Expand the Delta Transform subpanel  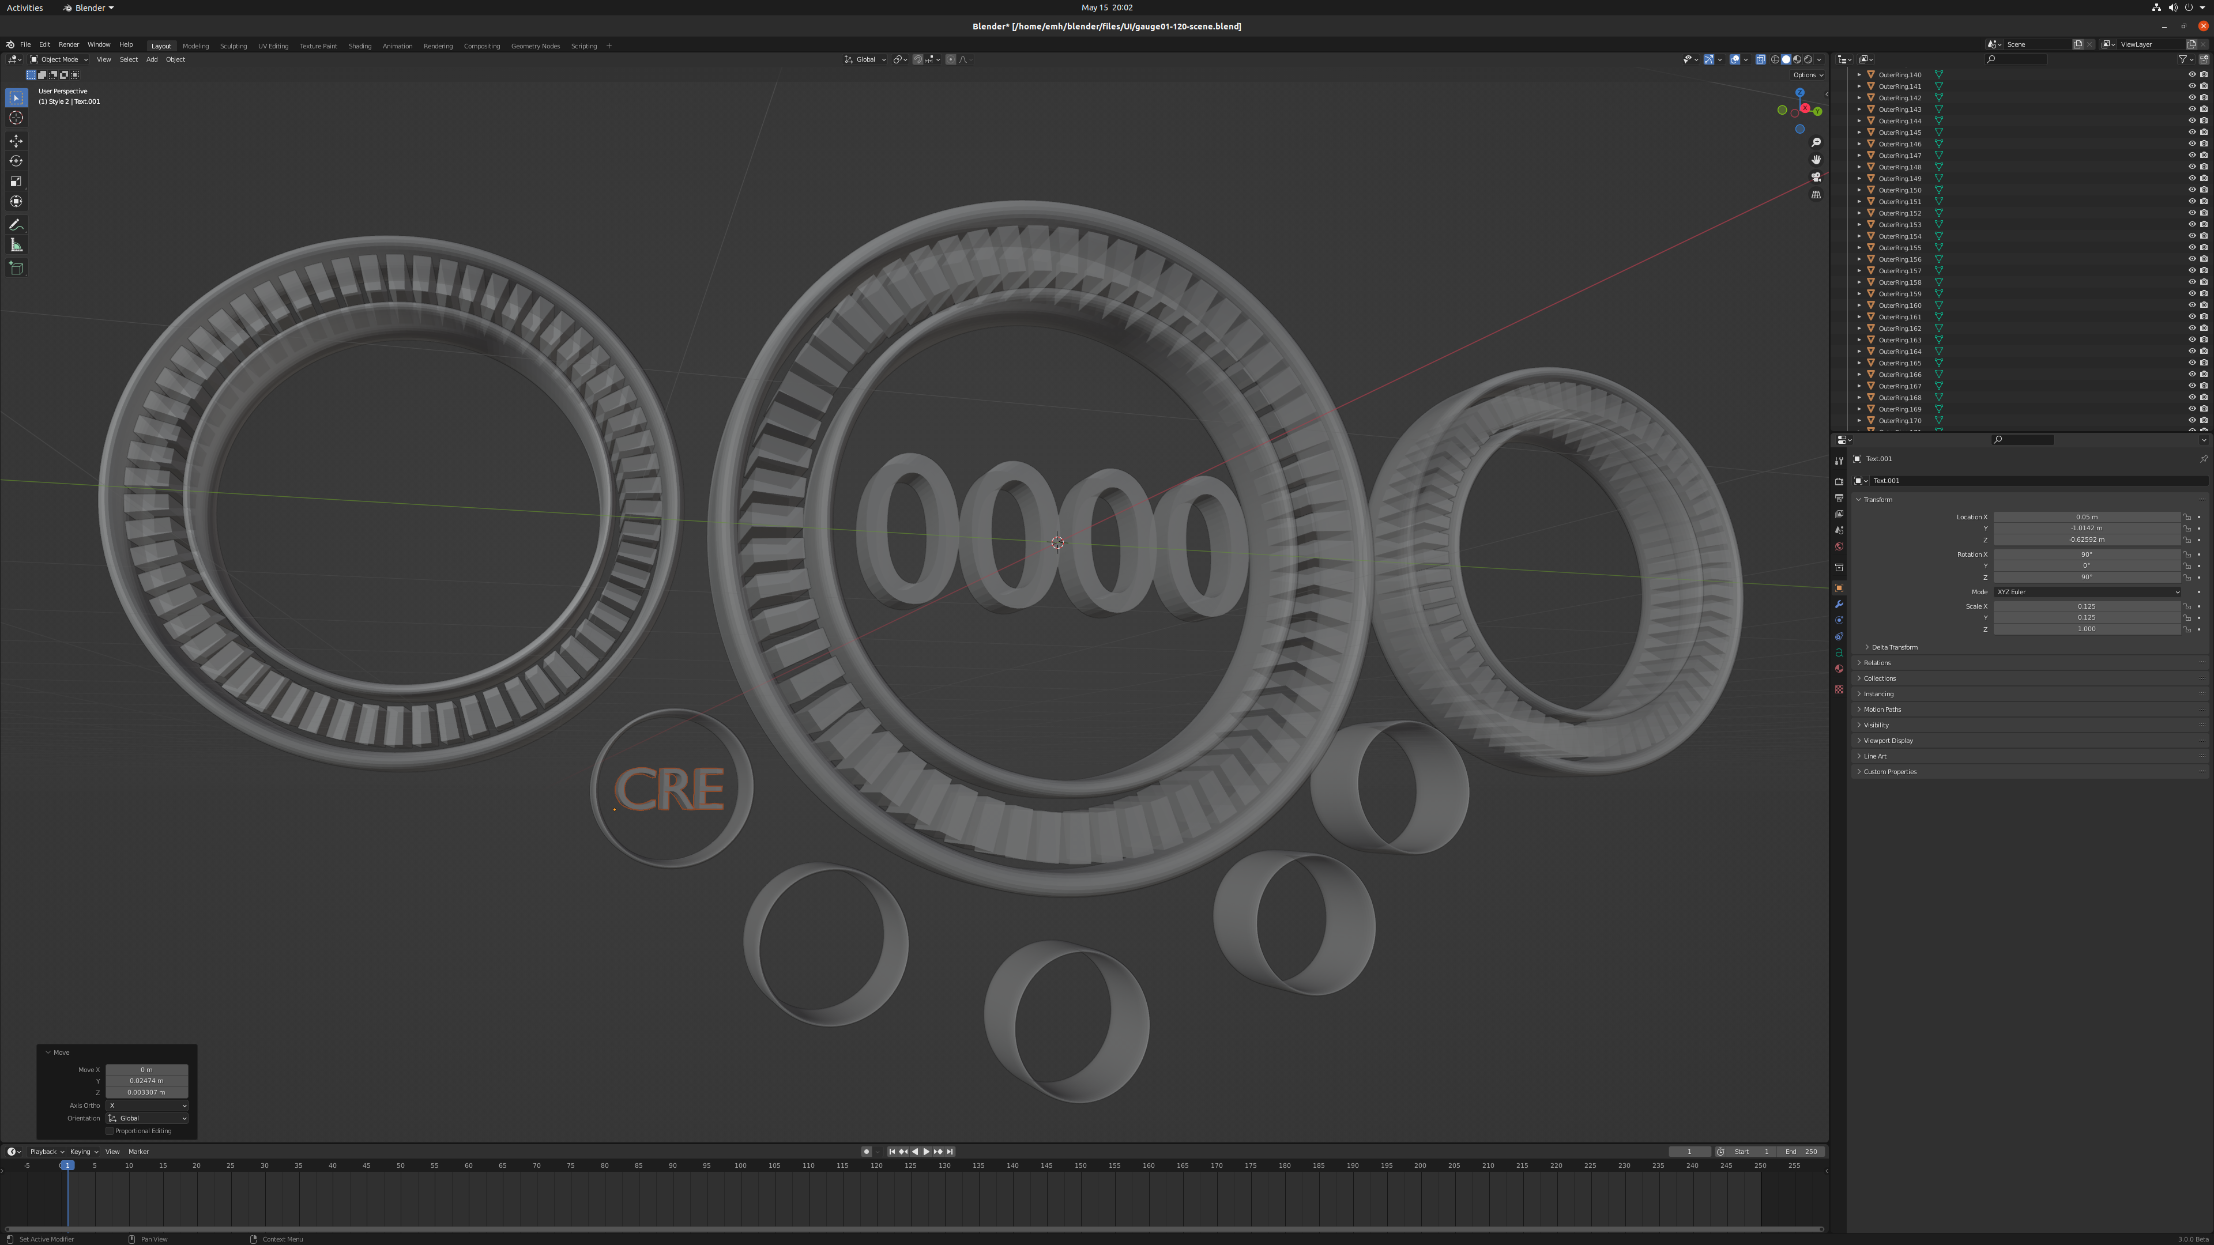1893,647
